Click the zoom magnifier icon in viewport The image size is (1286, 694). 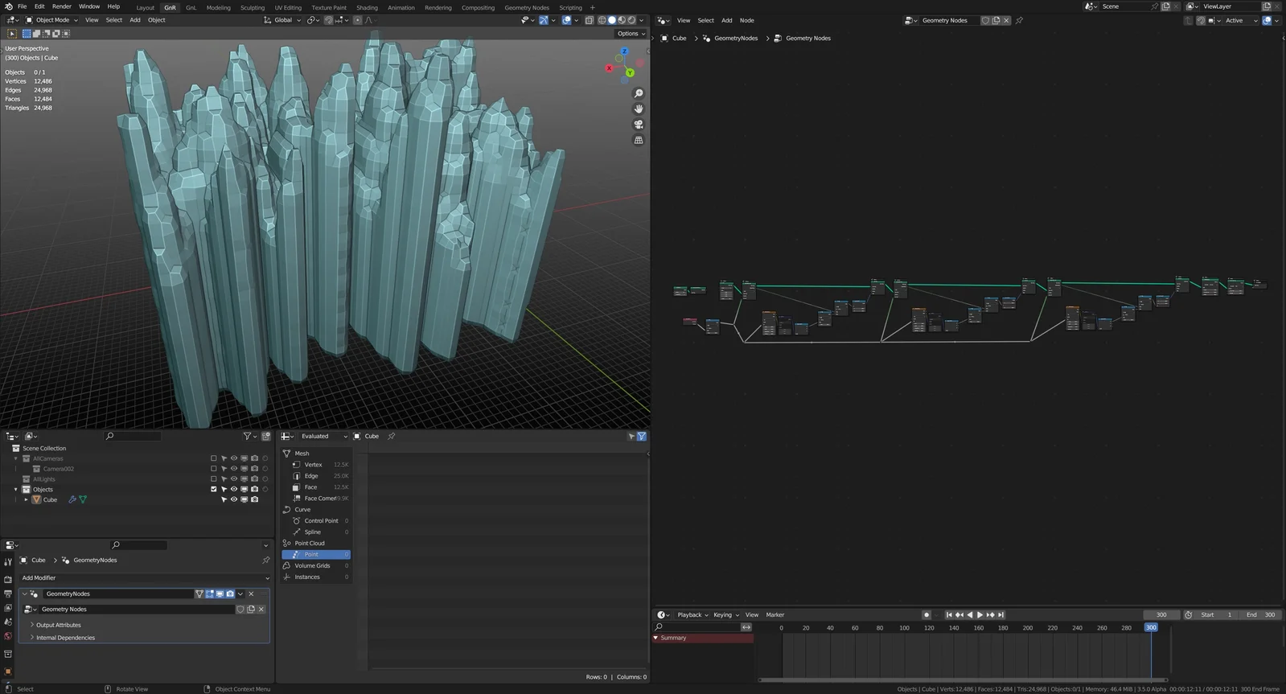click(639, 94)
